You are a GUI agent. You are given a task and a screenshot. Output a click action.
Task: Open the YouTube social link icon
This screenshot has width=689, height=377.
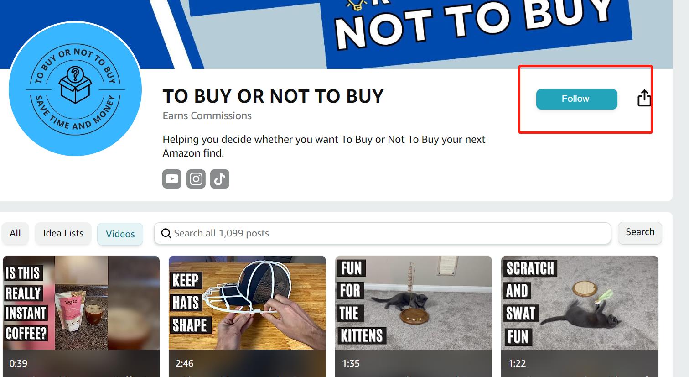(x=172, y=179)
